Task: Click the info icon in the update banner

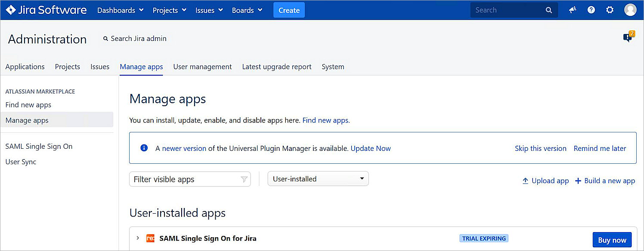Action: point(144,147)
